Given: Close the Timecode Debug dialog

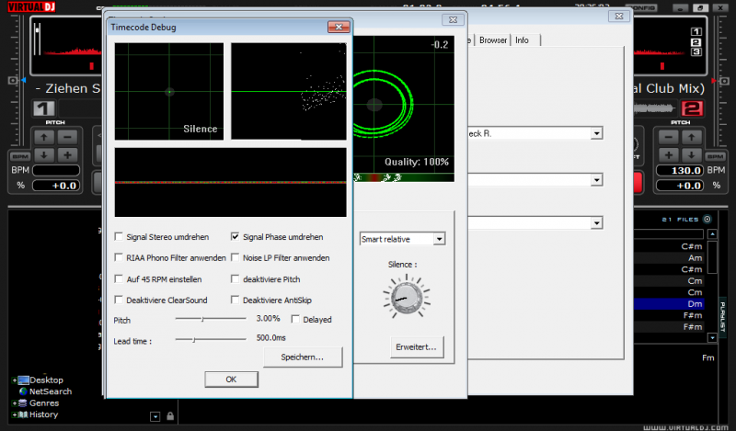Looking at the screenshot, I should pos(339,28).
